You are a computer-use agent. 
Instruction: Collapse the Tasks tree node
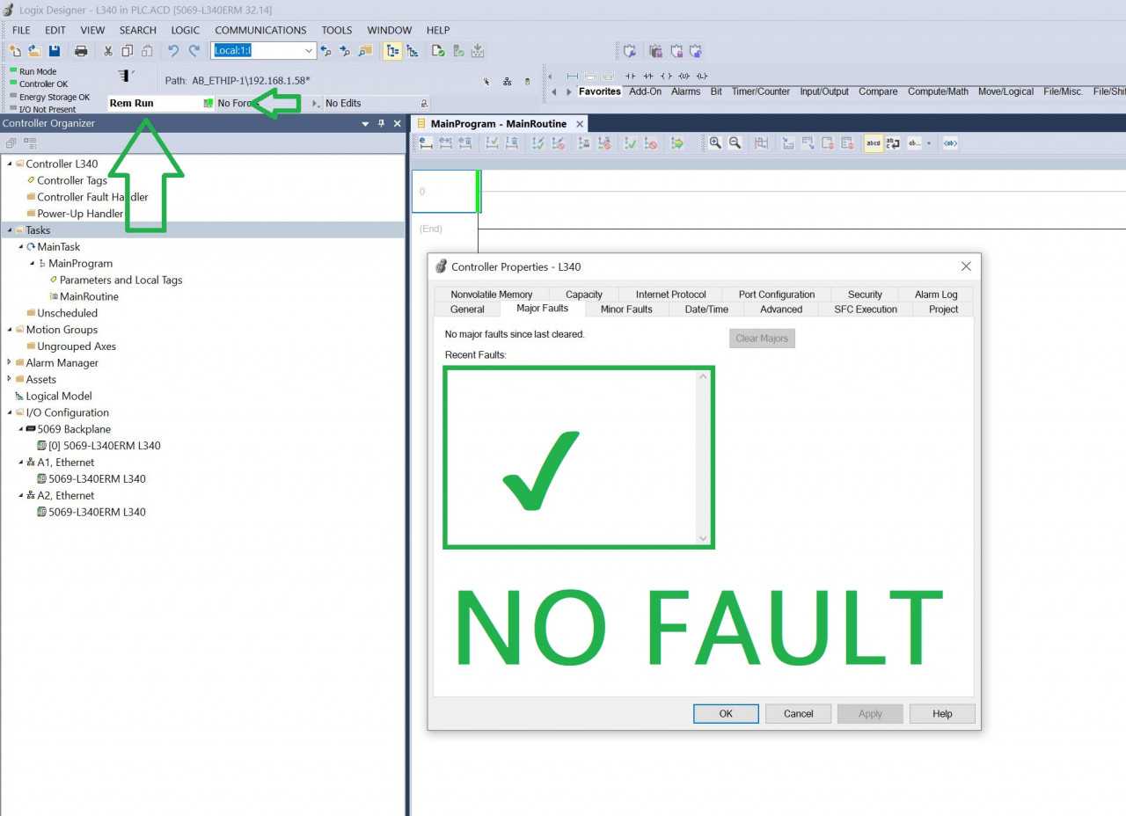10,230
